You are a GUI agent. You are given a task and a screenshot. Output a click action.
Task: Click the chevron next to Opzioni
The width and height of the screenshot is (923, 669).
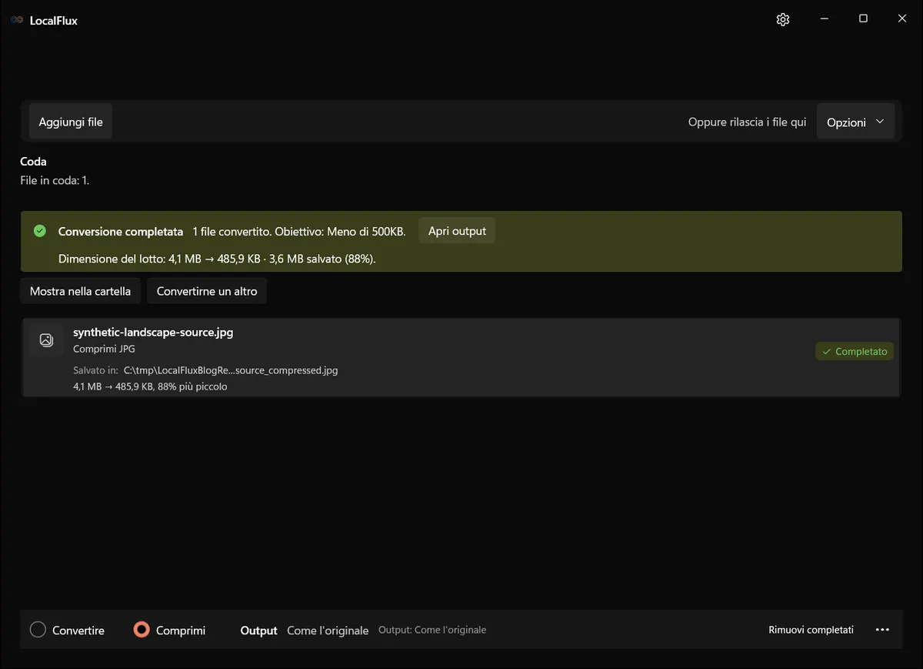pos(880,122)
